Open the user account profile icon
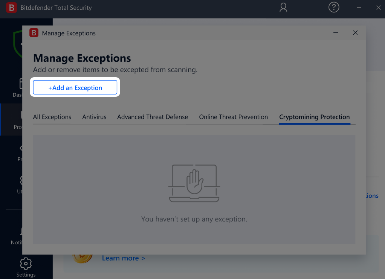This screenshot has height=279, width=385. (283, 8)
